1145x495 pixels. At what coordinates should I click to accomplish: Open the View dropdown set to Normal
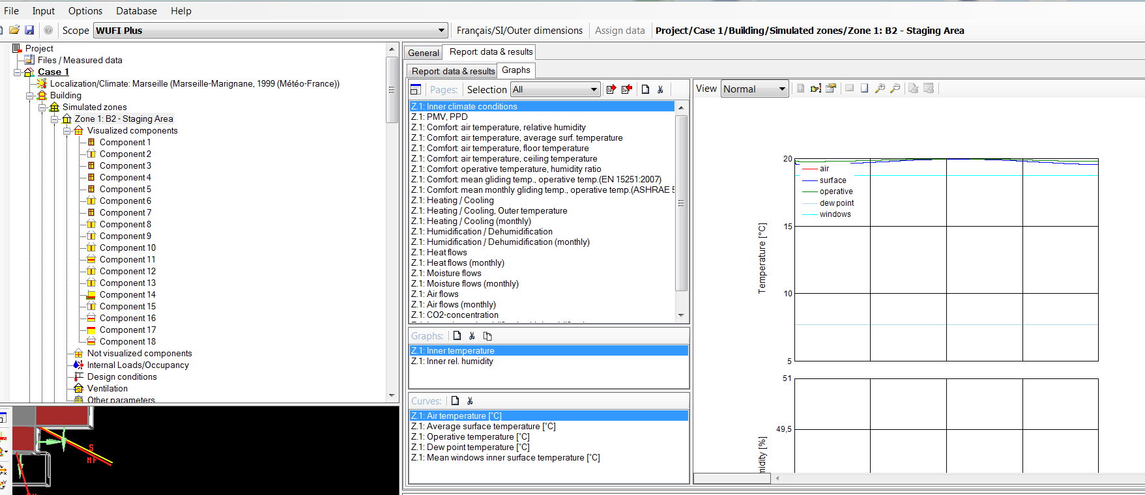pos(782,89)
